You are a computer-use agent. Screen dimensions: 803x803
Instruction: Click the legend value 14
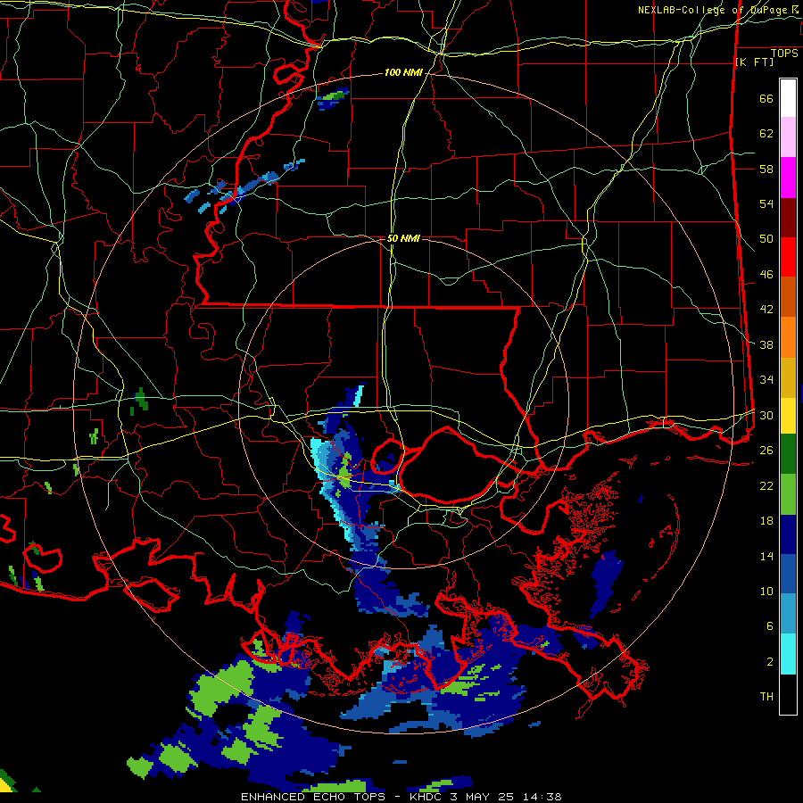coord(766,556)
